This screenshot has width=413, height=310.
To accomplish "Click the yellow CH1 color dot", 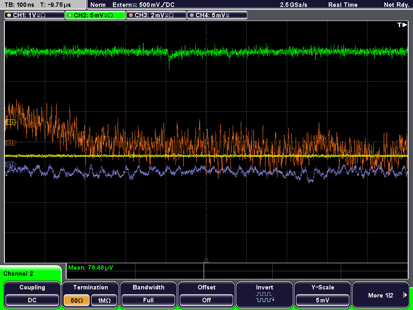I will tap(9, 15).
